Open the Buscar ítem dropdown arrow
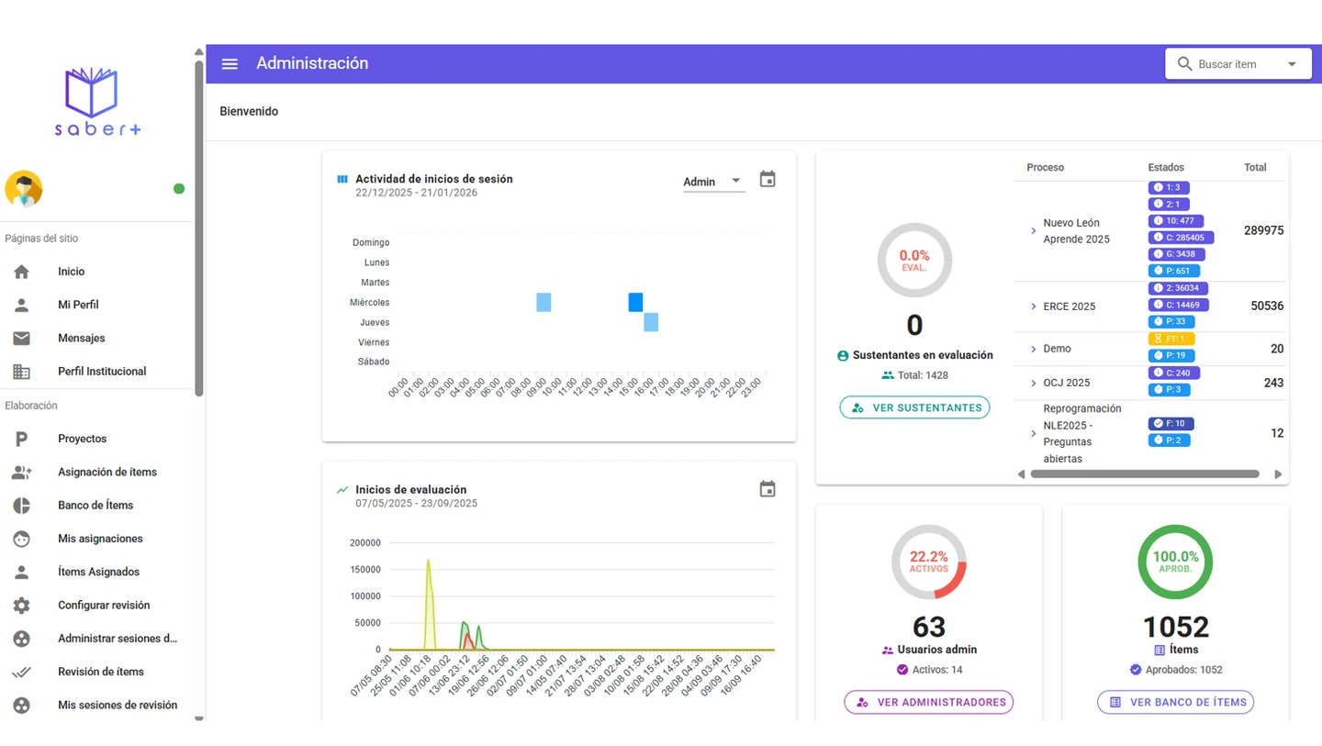The image size is (1322, 746). (x=1292, y=64)
